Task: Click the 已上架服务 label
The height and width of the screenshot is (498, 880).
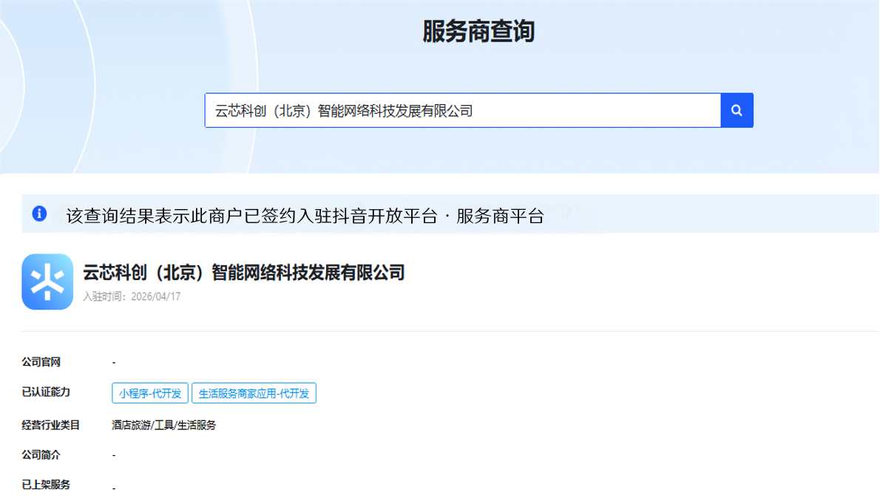Action: click(46, 485)
